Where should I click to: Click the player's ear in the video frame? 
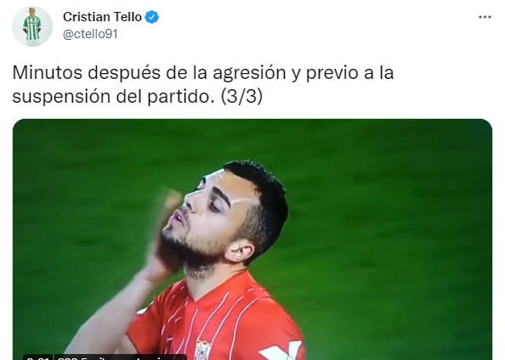(240, 251)
